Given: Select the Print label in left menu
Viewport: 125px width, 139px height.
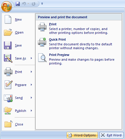Looking at the screenshot, I should pyautogui.click(x=18, y=72).
